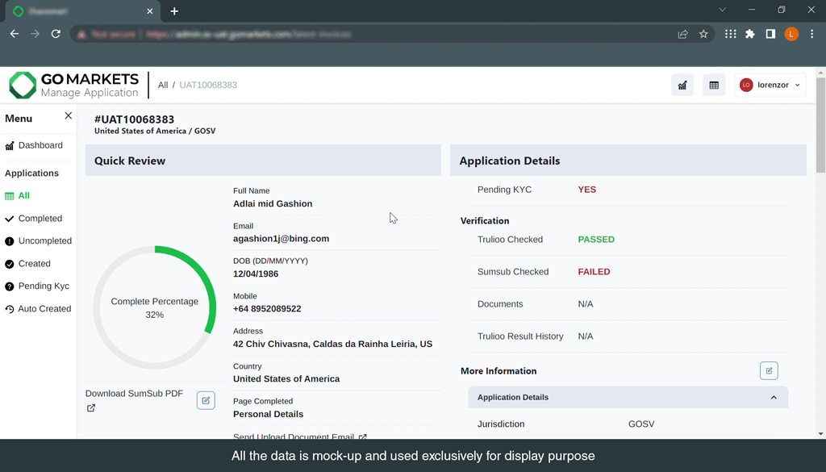Click the DOB value 12/04/1986
Viewport: 826px width, 472px height.
click(256, 274)
